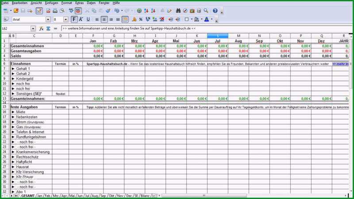Open the Format menu

(x=67, y=3)
